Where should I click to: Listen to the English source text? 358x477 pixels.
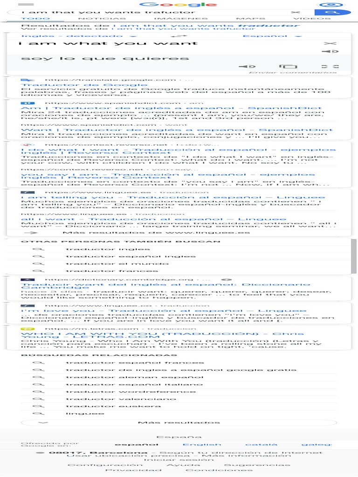[x=330, y=51]
